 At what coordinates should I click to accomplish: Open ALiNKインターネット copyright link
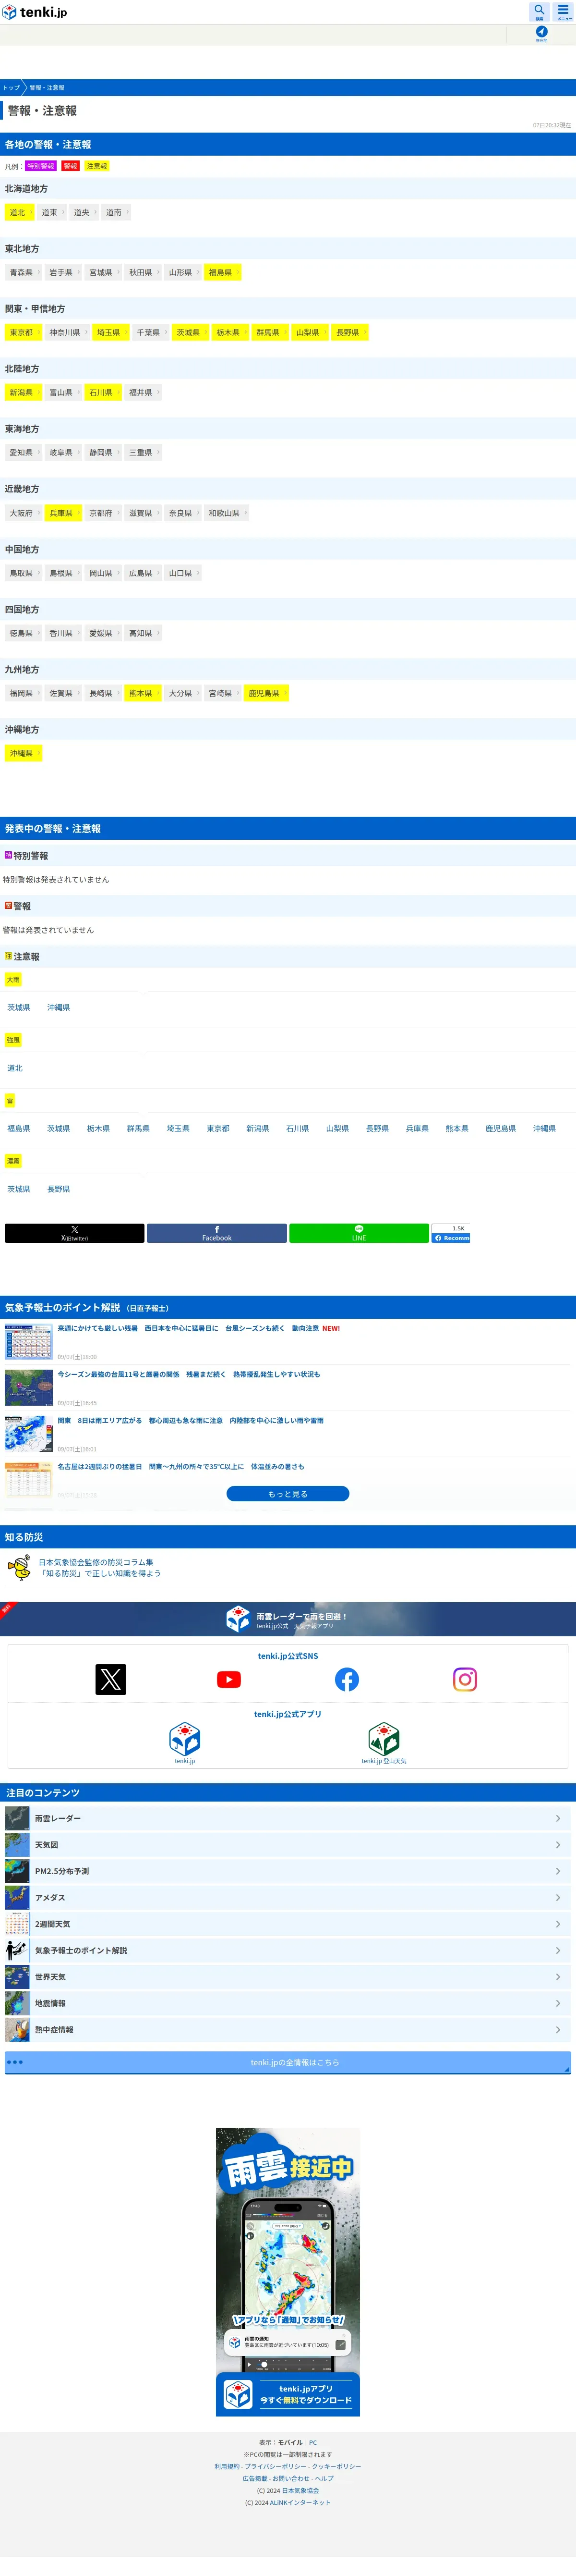300,2502
